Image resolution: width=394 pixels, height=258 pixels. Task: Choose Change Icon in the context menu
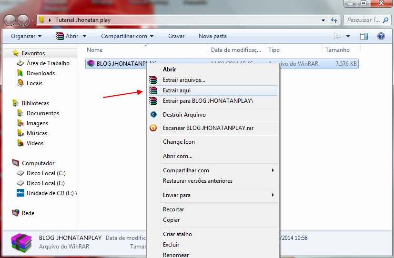213,142
